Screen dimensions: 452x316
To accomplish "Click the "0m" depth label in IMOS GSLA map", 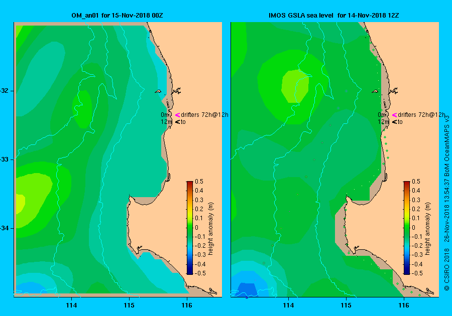I will tap(381, 115).
